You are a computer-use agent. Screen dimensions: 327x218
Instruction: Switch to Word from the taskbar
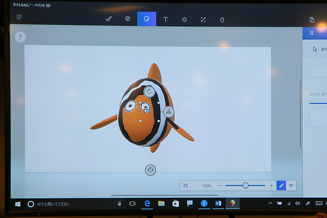pos(218,203)
